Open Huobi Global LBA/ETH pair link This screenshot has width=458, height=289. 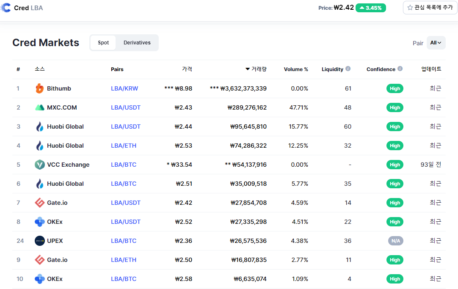(x=124, y=146)
